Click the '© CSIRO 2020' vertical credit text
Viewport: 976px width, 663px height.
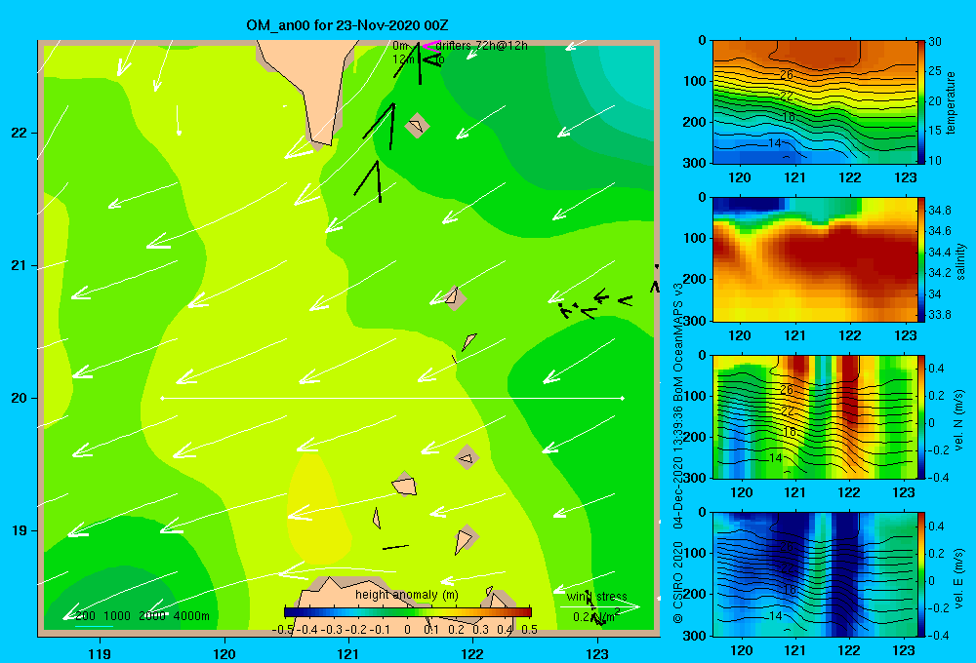point(678,583)
